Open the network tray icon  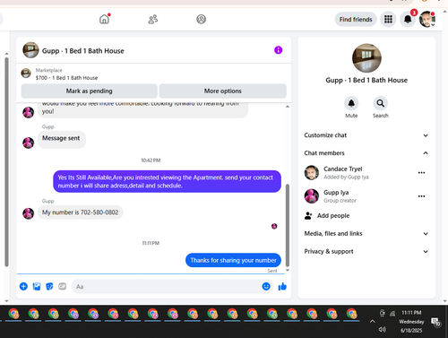pos(392,313)
